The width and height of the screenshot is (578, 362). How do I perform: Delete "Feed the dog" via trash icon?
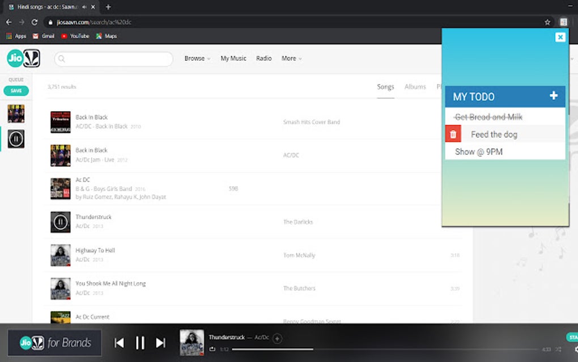452,134
